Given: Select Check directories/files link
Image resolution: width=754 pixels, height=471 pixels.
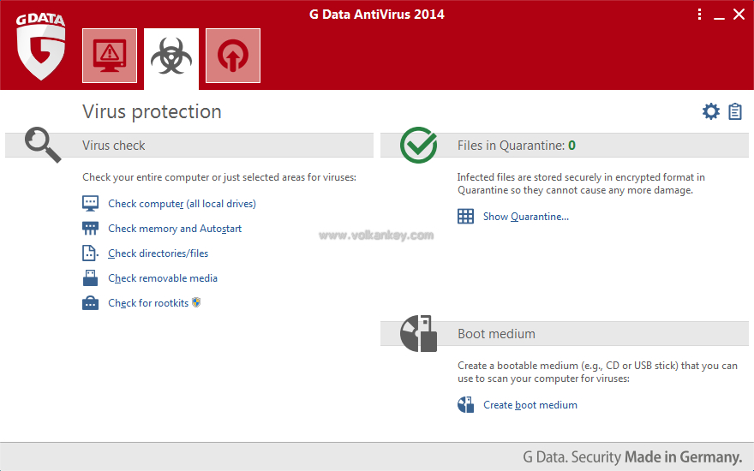Looking at the screenshot, I should 158,253.
